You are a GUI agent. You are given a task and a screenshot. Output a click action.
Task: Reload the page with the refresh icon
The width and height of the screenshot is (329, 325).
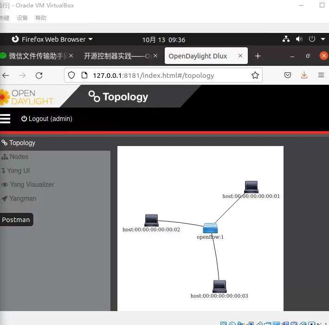pyautogui.click(x=39, y=75)
